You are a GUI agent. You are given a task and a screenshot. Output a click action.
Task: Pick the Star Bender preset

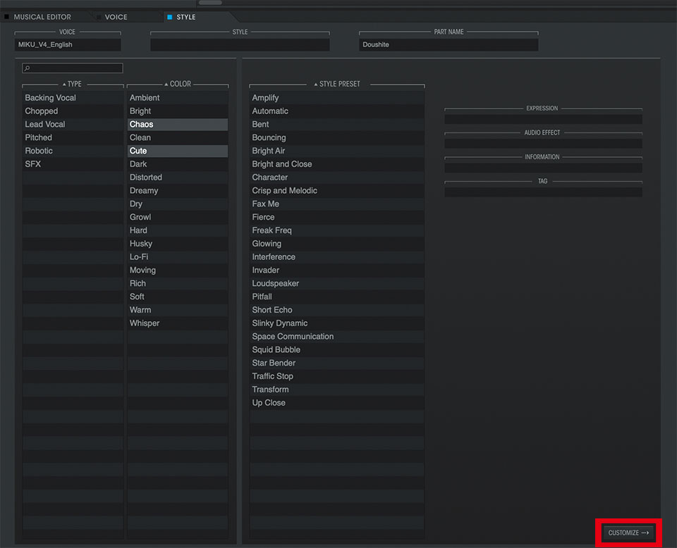coord(337,363)
